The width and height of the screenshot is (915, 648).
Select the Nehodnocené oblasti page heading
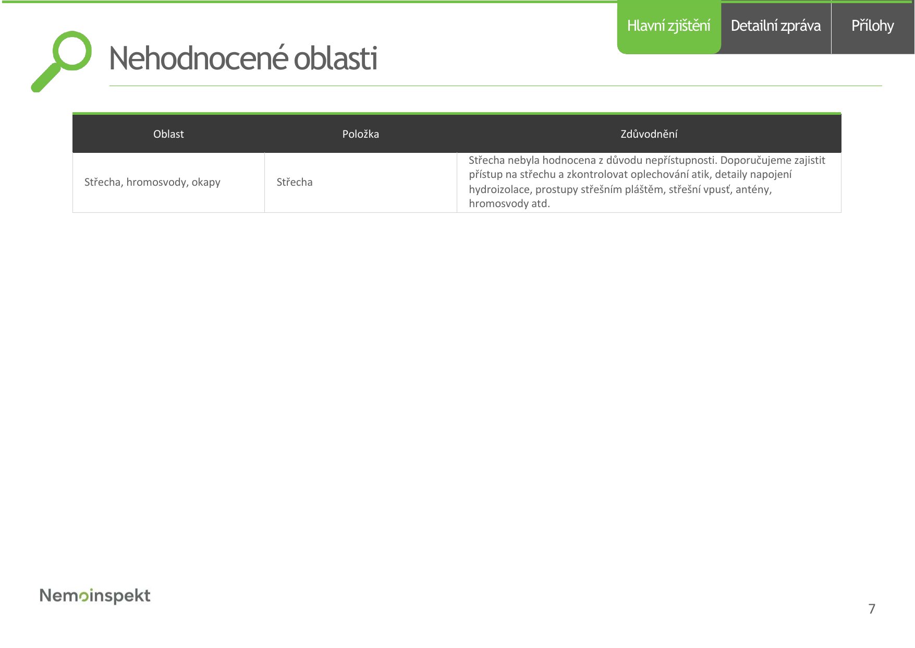pyautogui.click(x=243, y=58)
